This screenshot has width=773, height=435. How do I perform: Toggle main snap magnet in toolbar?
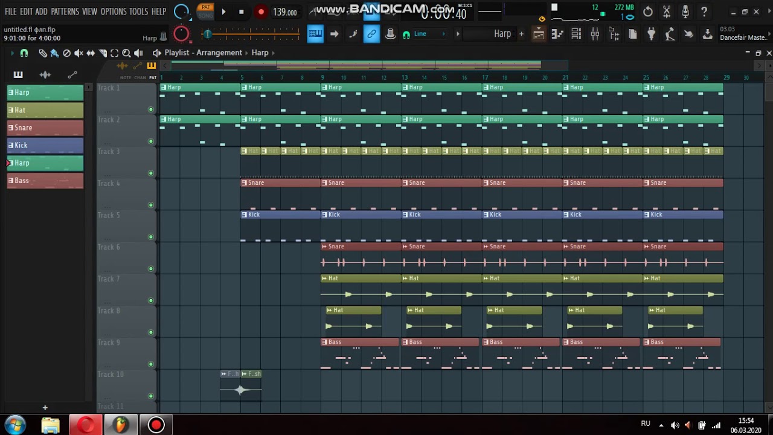coord(406,34)
